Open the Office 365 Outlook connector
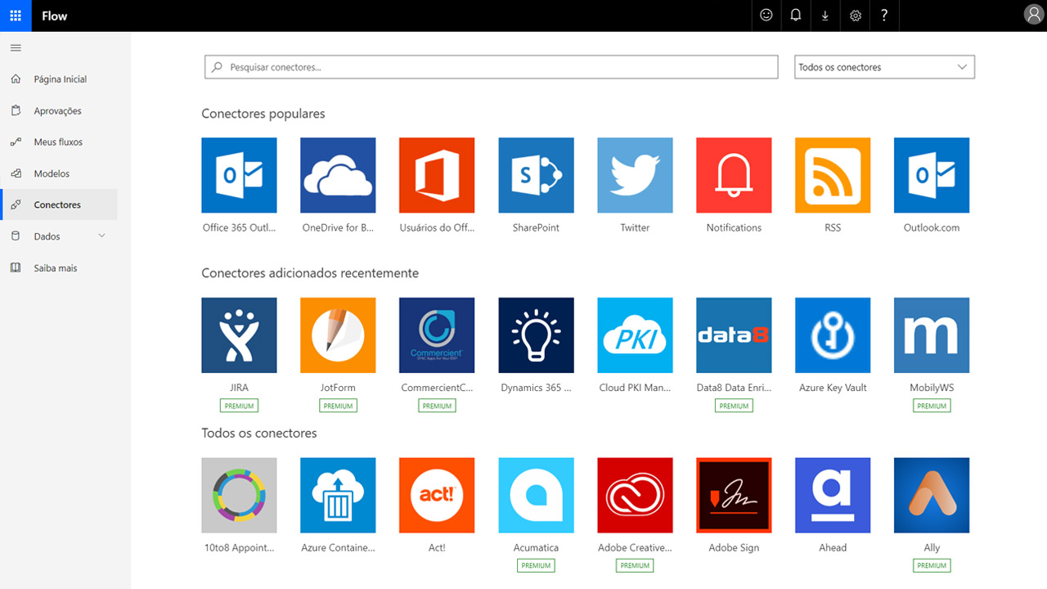This screenshot has width=1047, height=589. (239, 175)
